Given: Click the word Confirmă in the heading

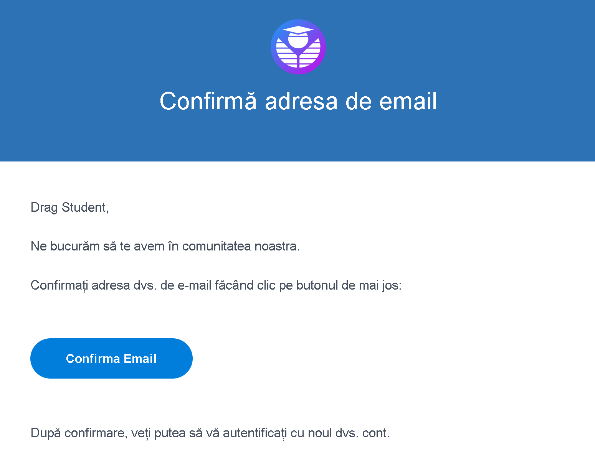Looking at the screenshot, I should pos(208,101).
